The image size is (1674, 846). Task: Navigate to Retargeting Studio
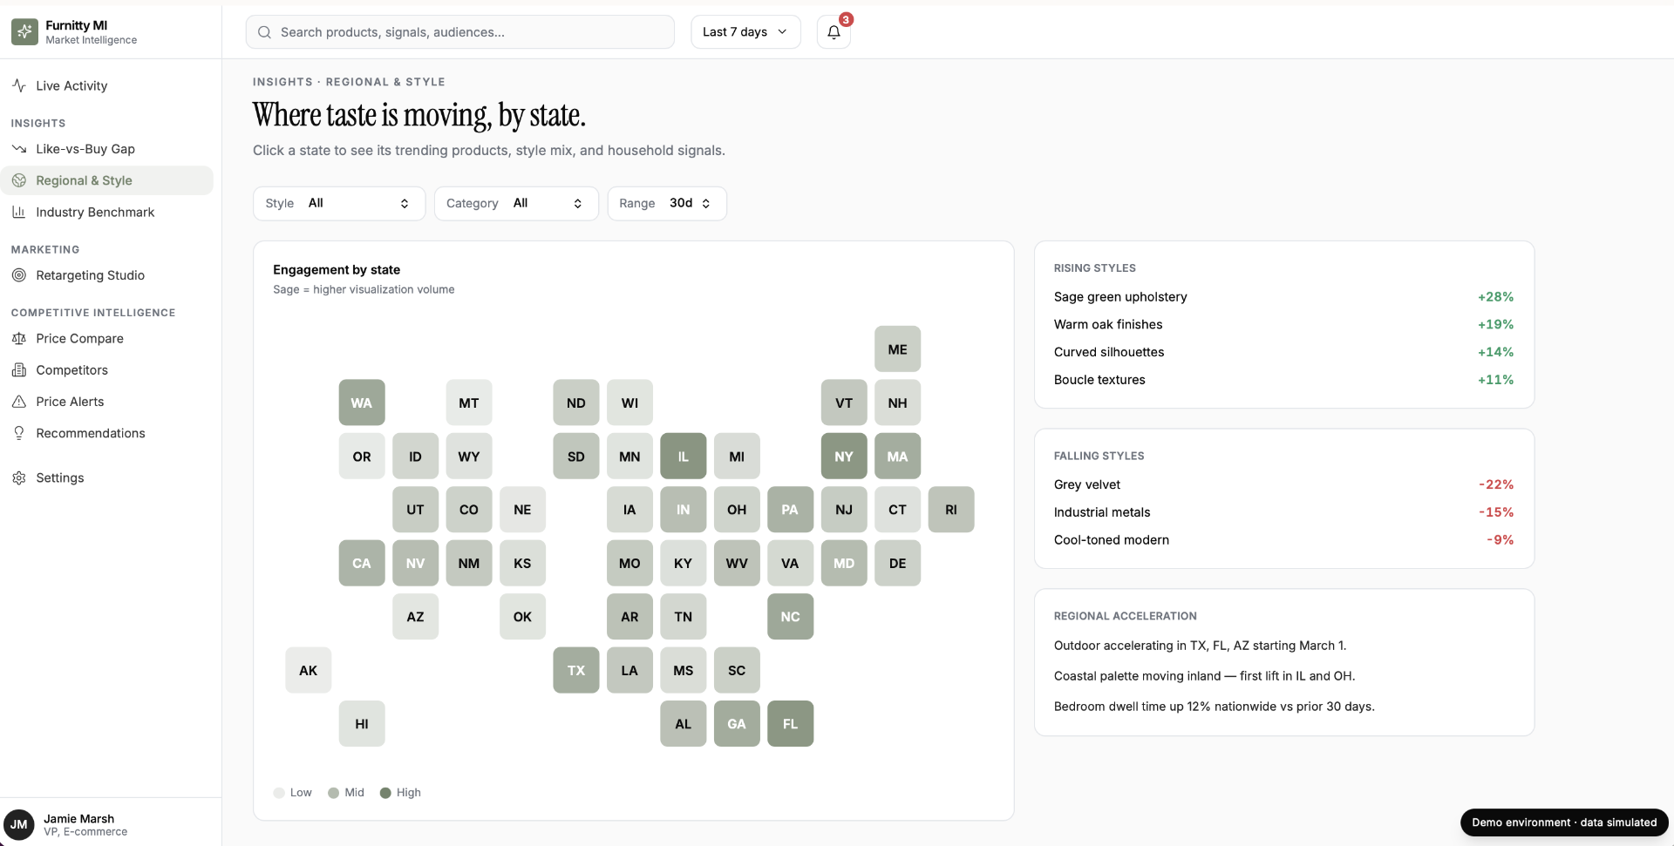107,275
